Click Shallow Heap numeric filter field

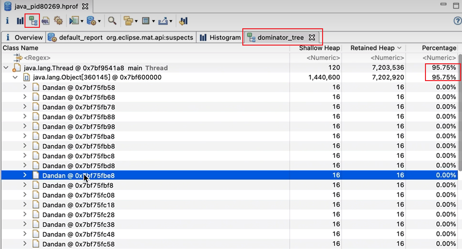316,58
